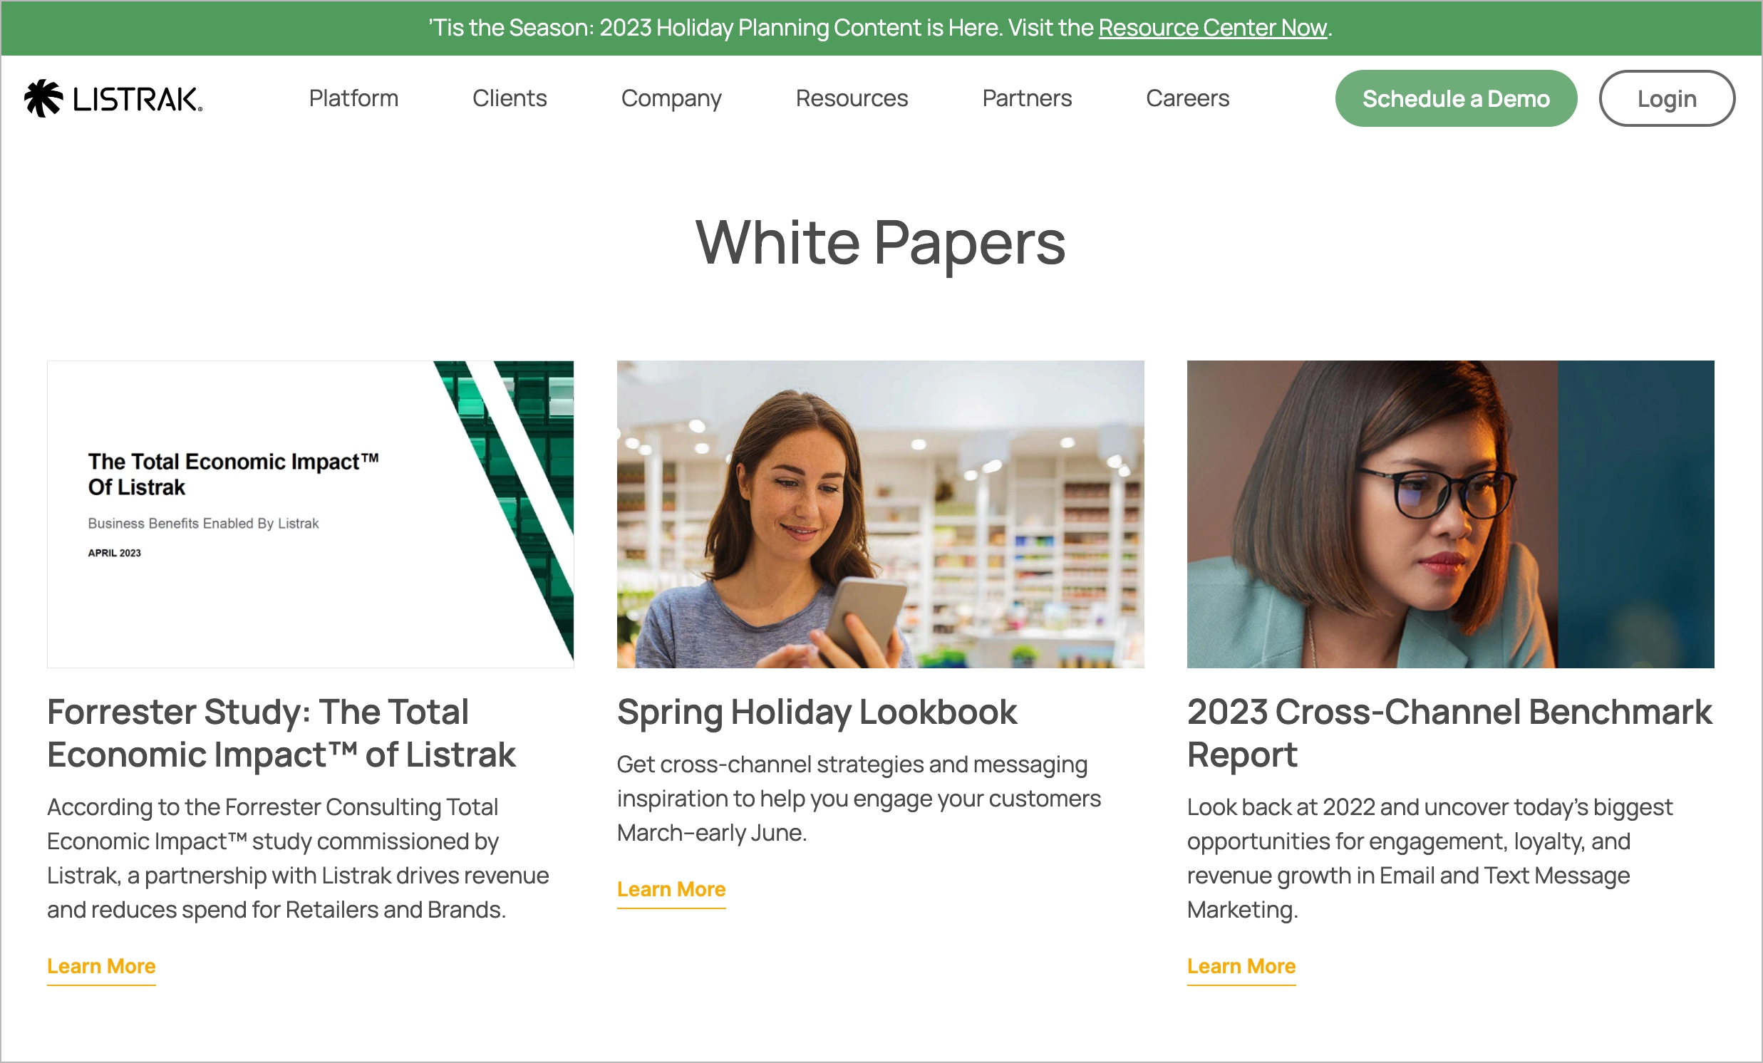
Task: Open the Platform menu
Action: click(353, 98)
